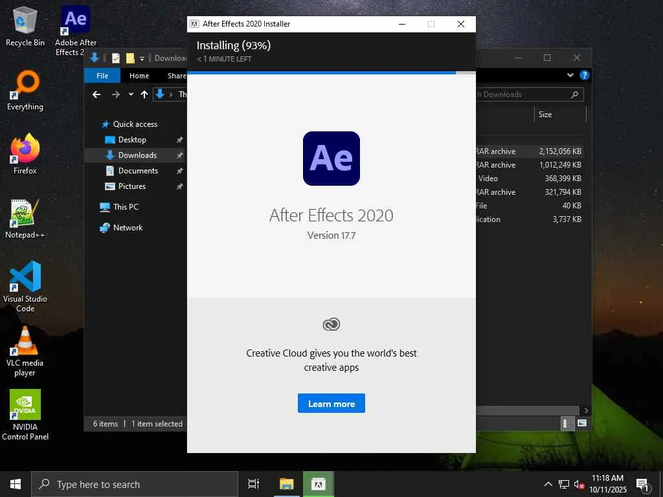Viewport: 663px width, 497px height.
Task: Click the properties icon in Explorer quick access toolbar
Action: (115, 58)
